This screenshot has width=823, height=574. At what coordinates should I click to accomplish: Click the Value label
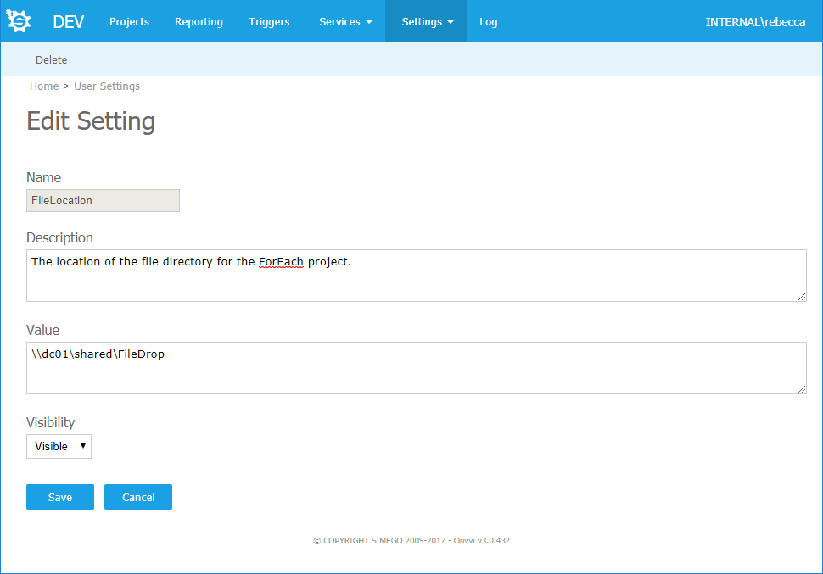(x=42, y=330)
